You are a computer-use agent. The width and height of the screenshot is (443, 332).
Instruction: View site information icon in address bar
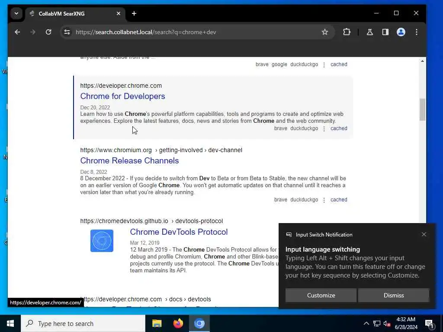click(x=67, y=32)
